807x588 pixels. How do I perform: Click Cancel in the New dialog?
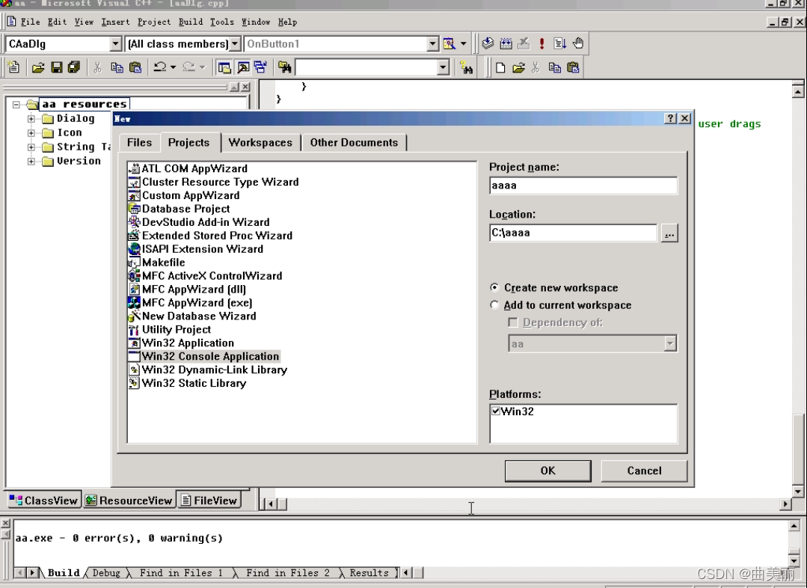(644, 471)
